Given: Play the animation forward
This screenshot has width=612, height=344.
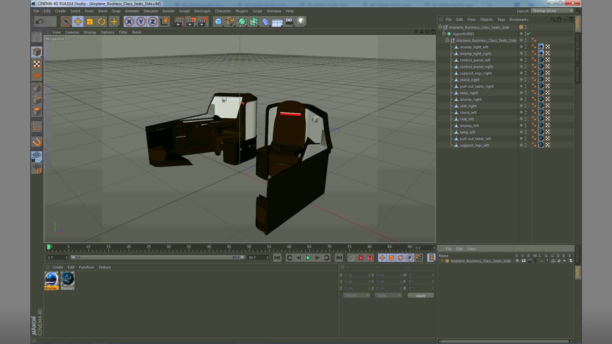Looking at the screenshot, I should coord(308,258).
